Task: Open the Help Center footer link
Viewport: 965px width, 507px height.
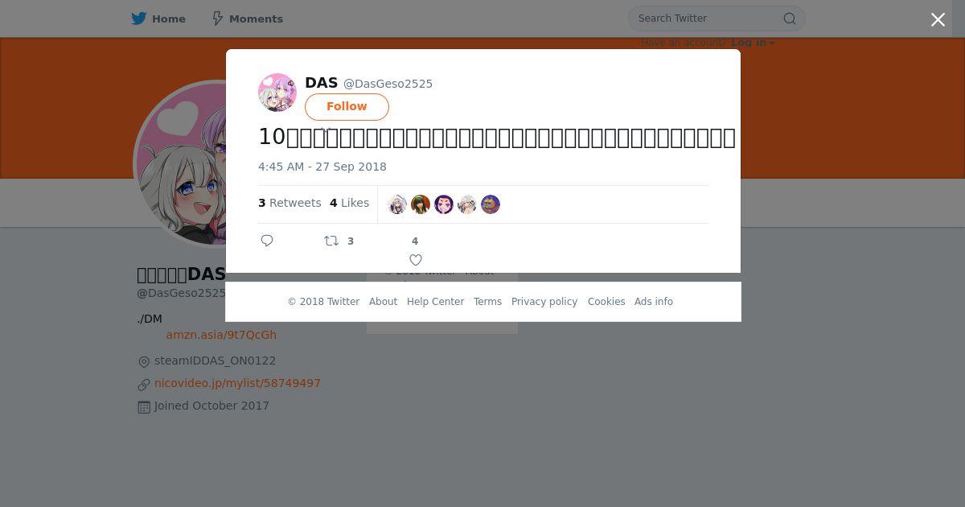Action: click(435, 302)
